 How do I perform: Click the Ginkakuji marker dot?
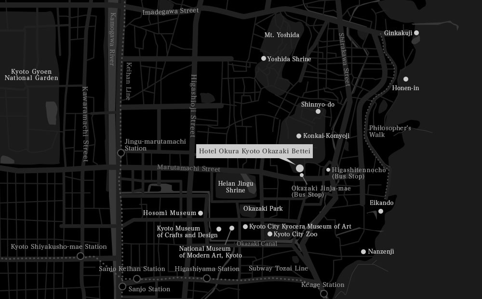[x=416, y=33]
